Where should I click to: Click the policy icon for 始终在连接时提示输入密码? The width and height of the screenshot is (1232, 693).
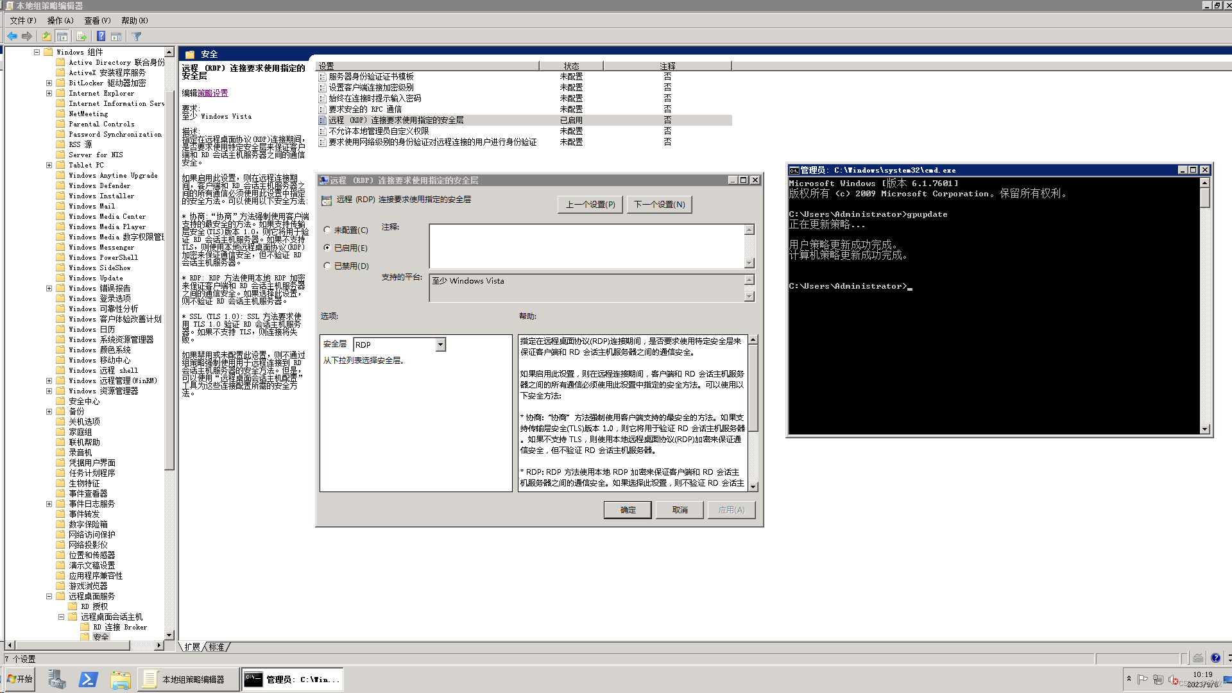pyautogui.click(x=323, y=98)
